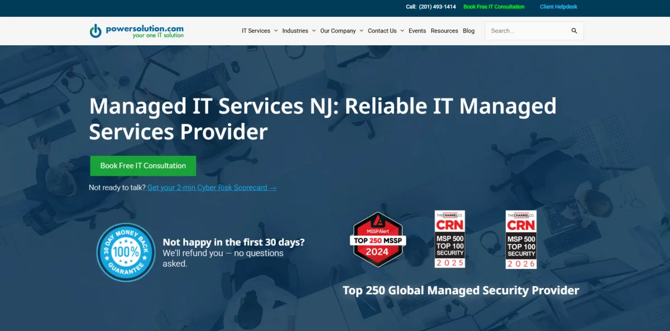Screen dimensions: 670x331
Task: Expand the Contact Us dropdown chevron
Action: pos(402,31)
